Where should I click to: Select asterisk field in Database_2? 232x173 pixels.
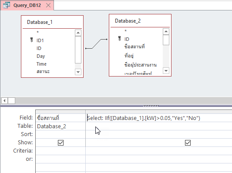[126, 31]
